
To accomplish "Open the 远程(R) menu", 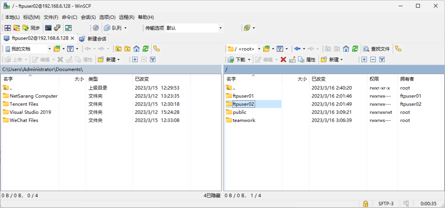I will click(x=126, y=17).
